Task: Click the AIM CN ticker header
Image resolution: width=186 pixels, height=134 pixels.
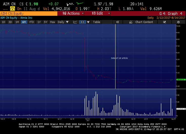Action: [9, 4]
